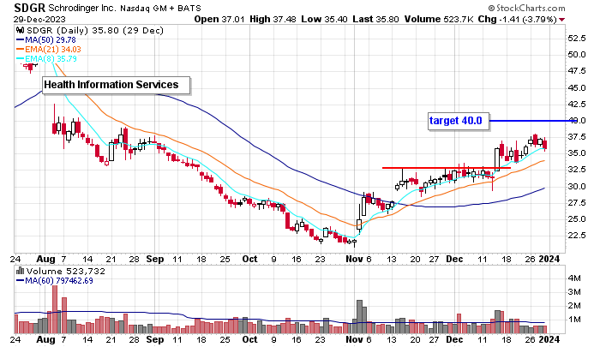Click the Volume 523,732 panel label

[x=66, y=271]
